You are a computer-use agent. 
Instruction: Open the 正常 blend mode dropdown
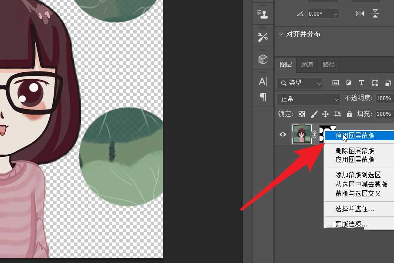point(308,99)
